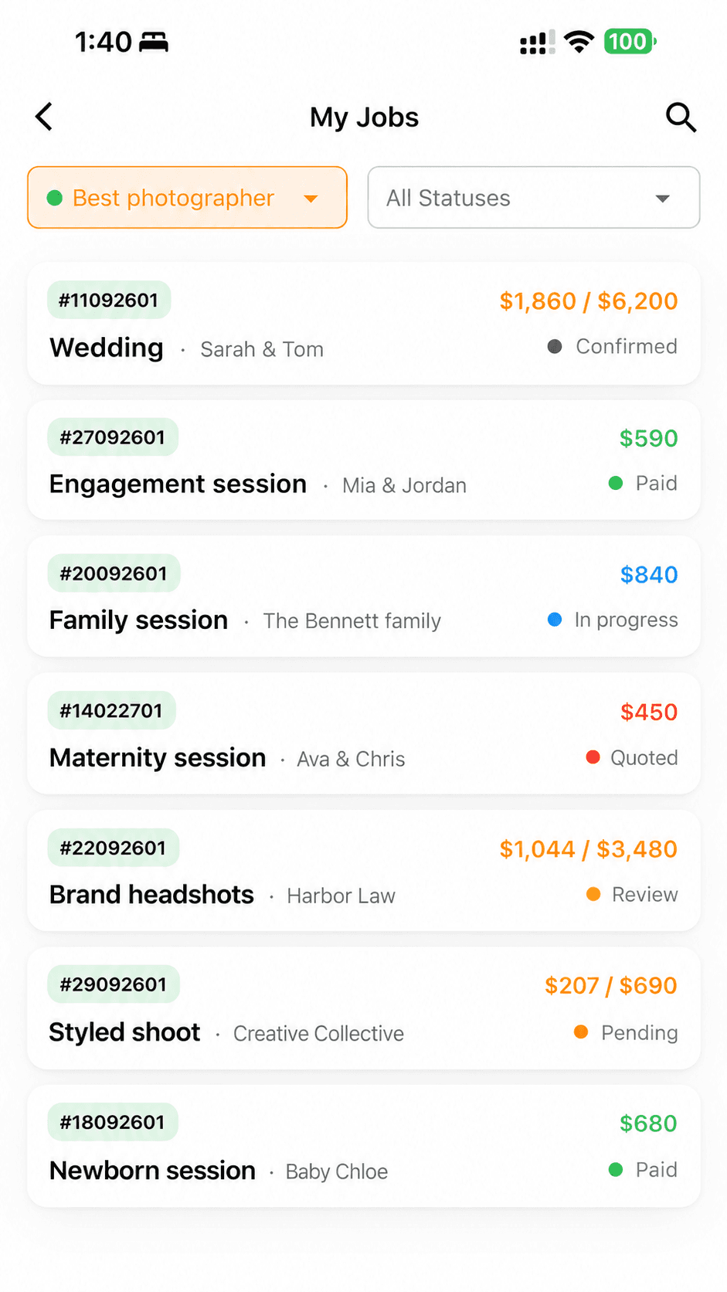The height and width of the screenshot is (1292, 727).
Task: Tap the sleep focus bed icon
Action: point(154,42)
